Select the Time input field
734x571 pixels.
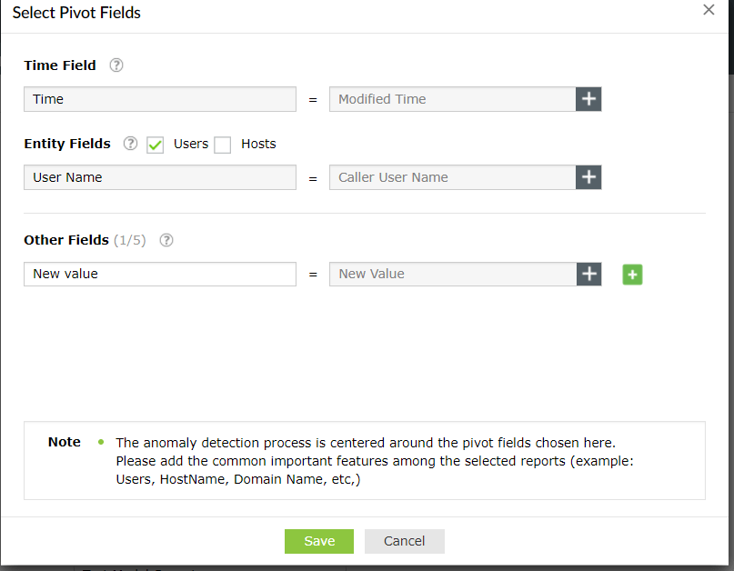pyautogui.click(x=159, y=99)
